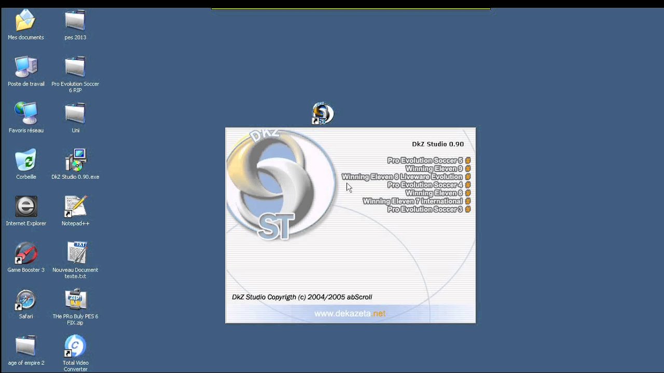The height and width of the screenshot is (373, 664).
Task: Launch Safari browser shortcut
Action: (26, 300)
